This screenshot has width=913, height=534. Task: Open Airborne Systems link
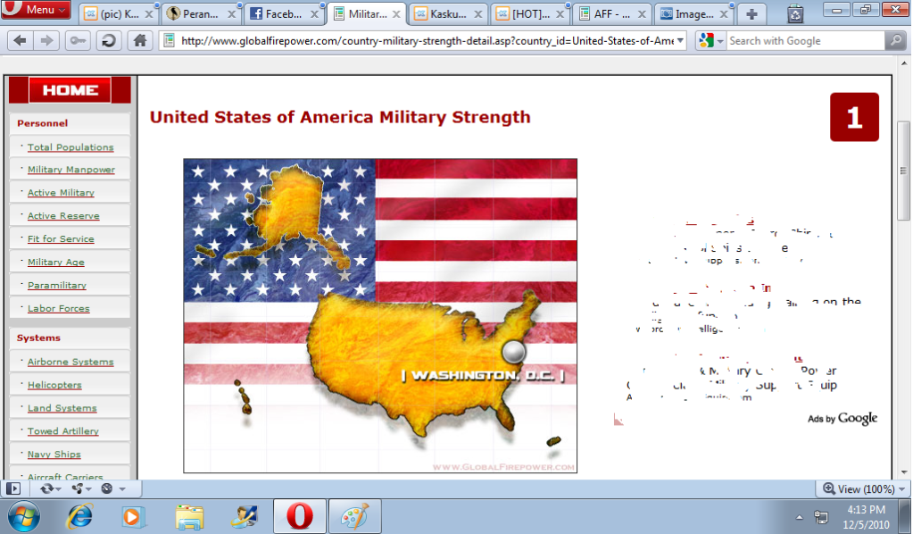(71, 362)
